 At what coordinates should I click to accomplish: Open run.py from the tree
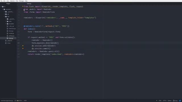pyautogui.click(x=9, y=43)
